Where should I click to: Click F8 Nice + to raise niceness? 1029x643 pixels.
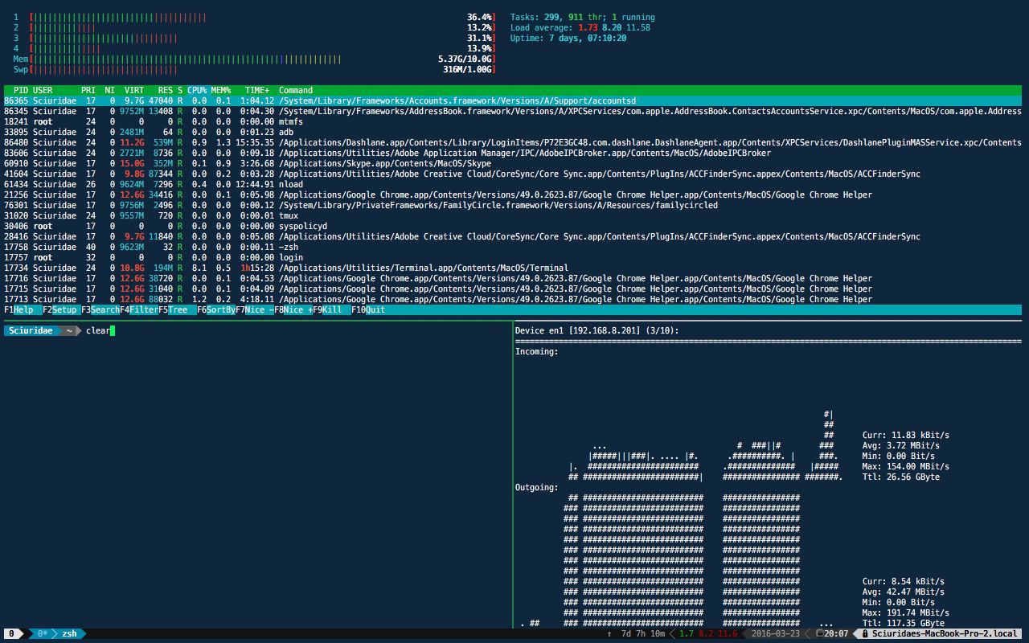(293, 309)
